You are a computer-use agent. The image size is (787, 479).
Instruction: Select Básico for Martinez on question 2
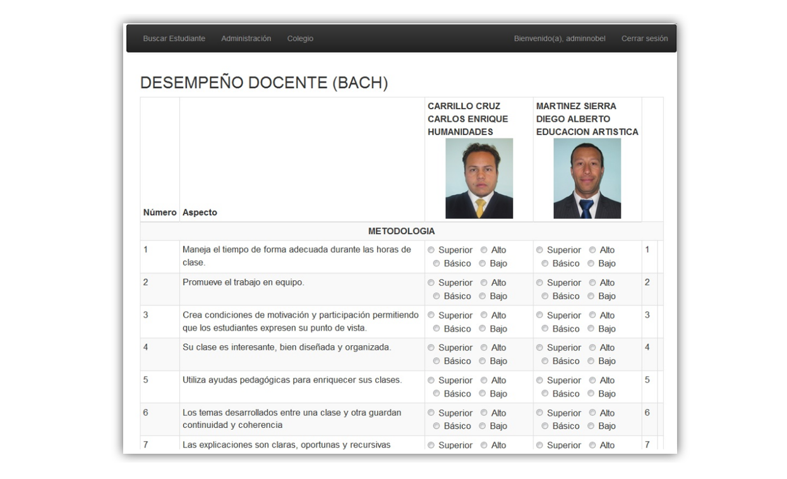(x=545, y=297)
